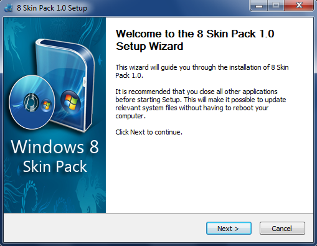317x246 pixels.
Task: Click the 'Welcome to the 8 Skin Pack 1.0 Setup Wizard' heading
Action: [x=195, y=40]
